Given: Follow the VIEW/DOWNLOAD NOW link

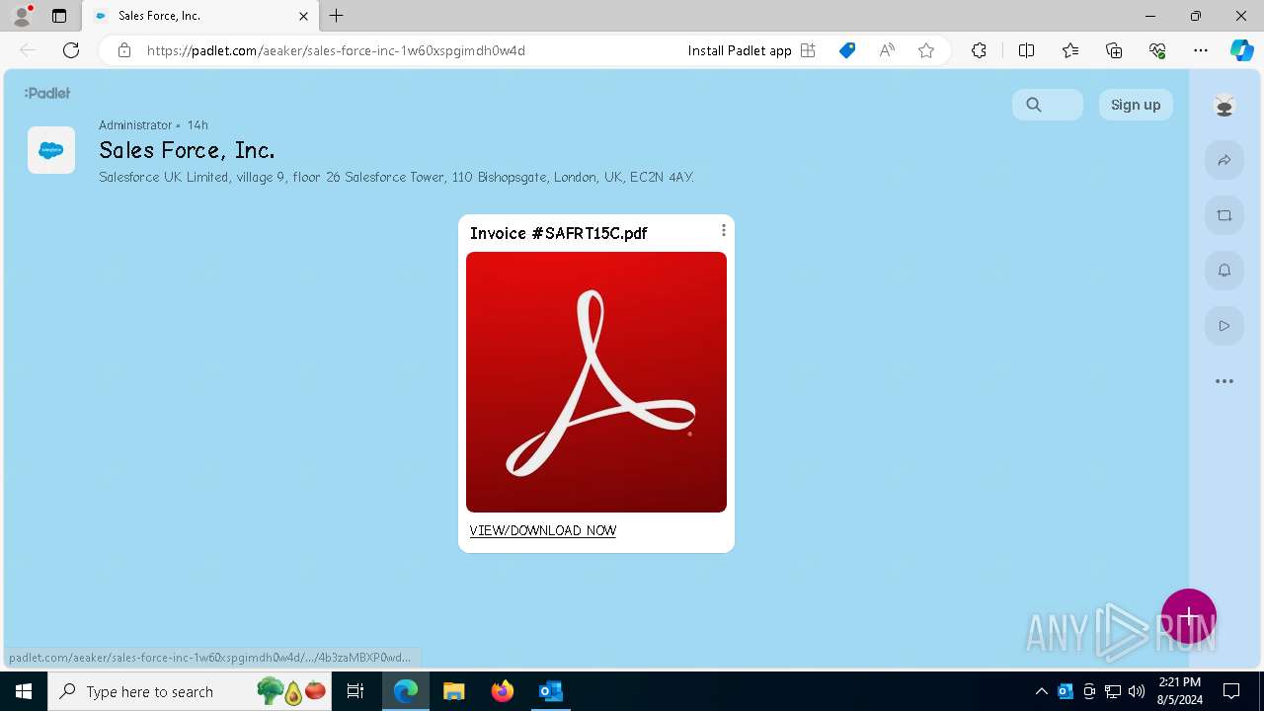Looking at the screenshot, I should pyautogui.click(x=543, y=530).
